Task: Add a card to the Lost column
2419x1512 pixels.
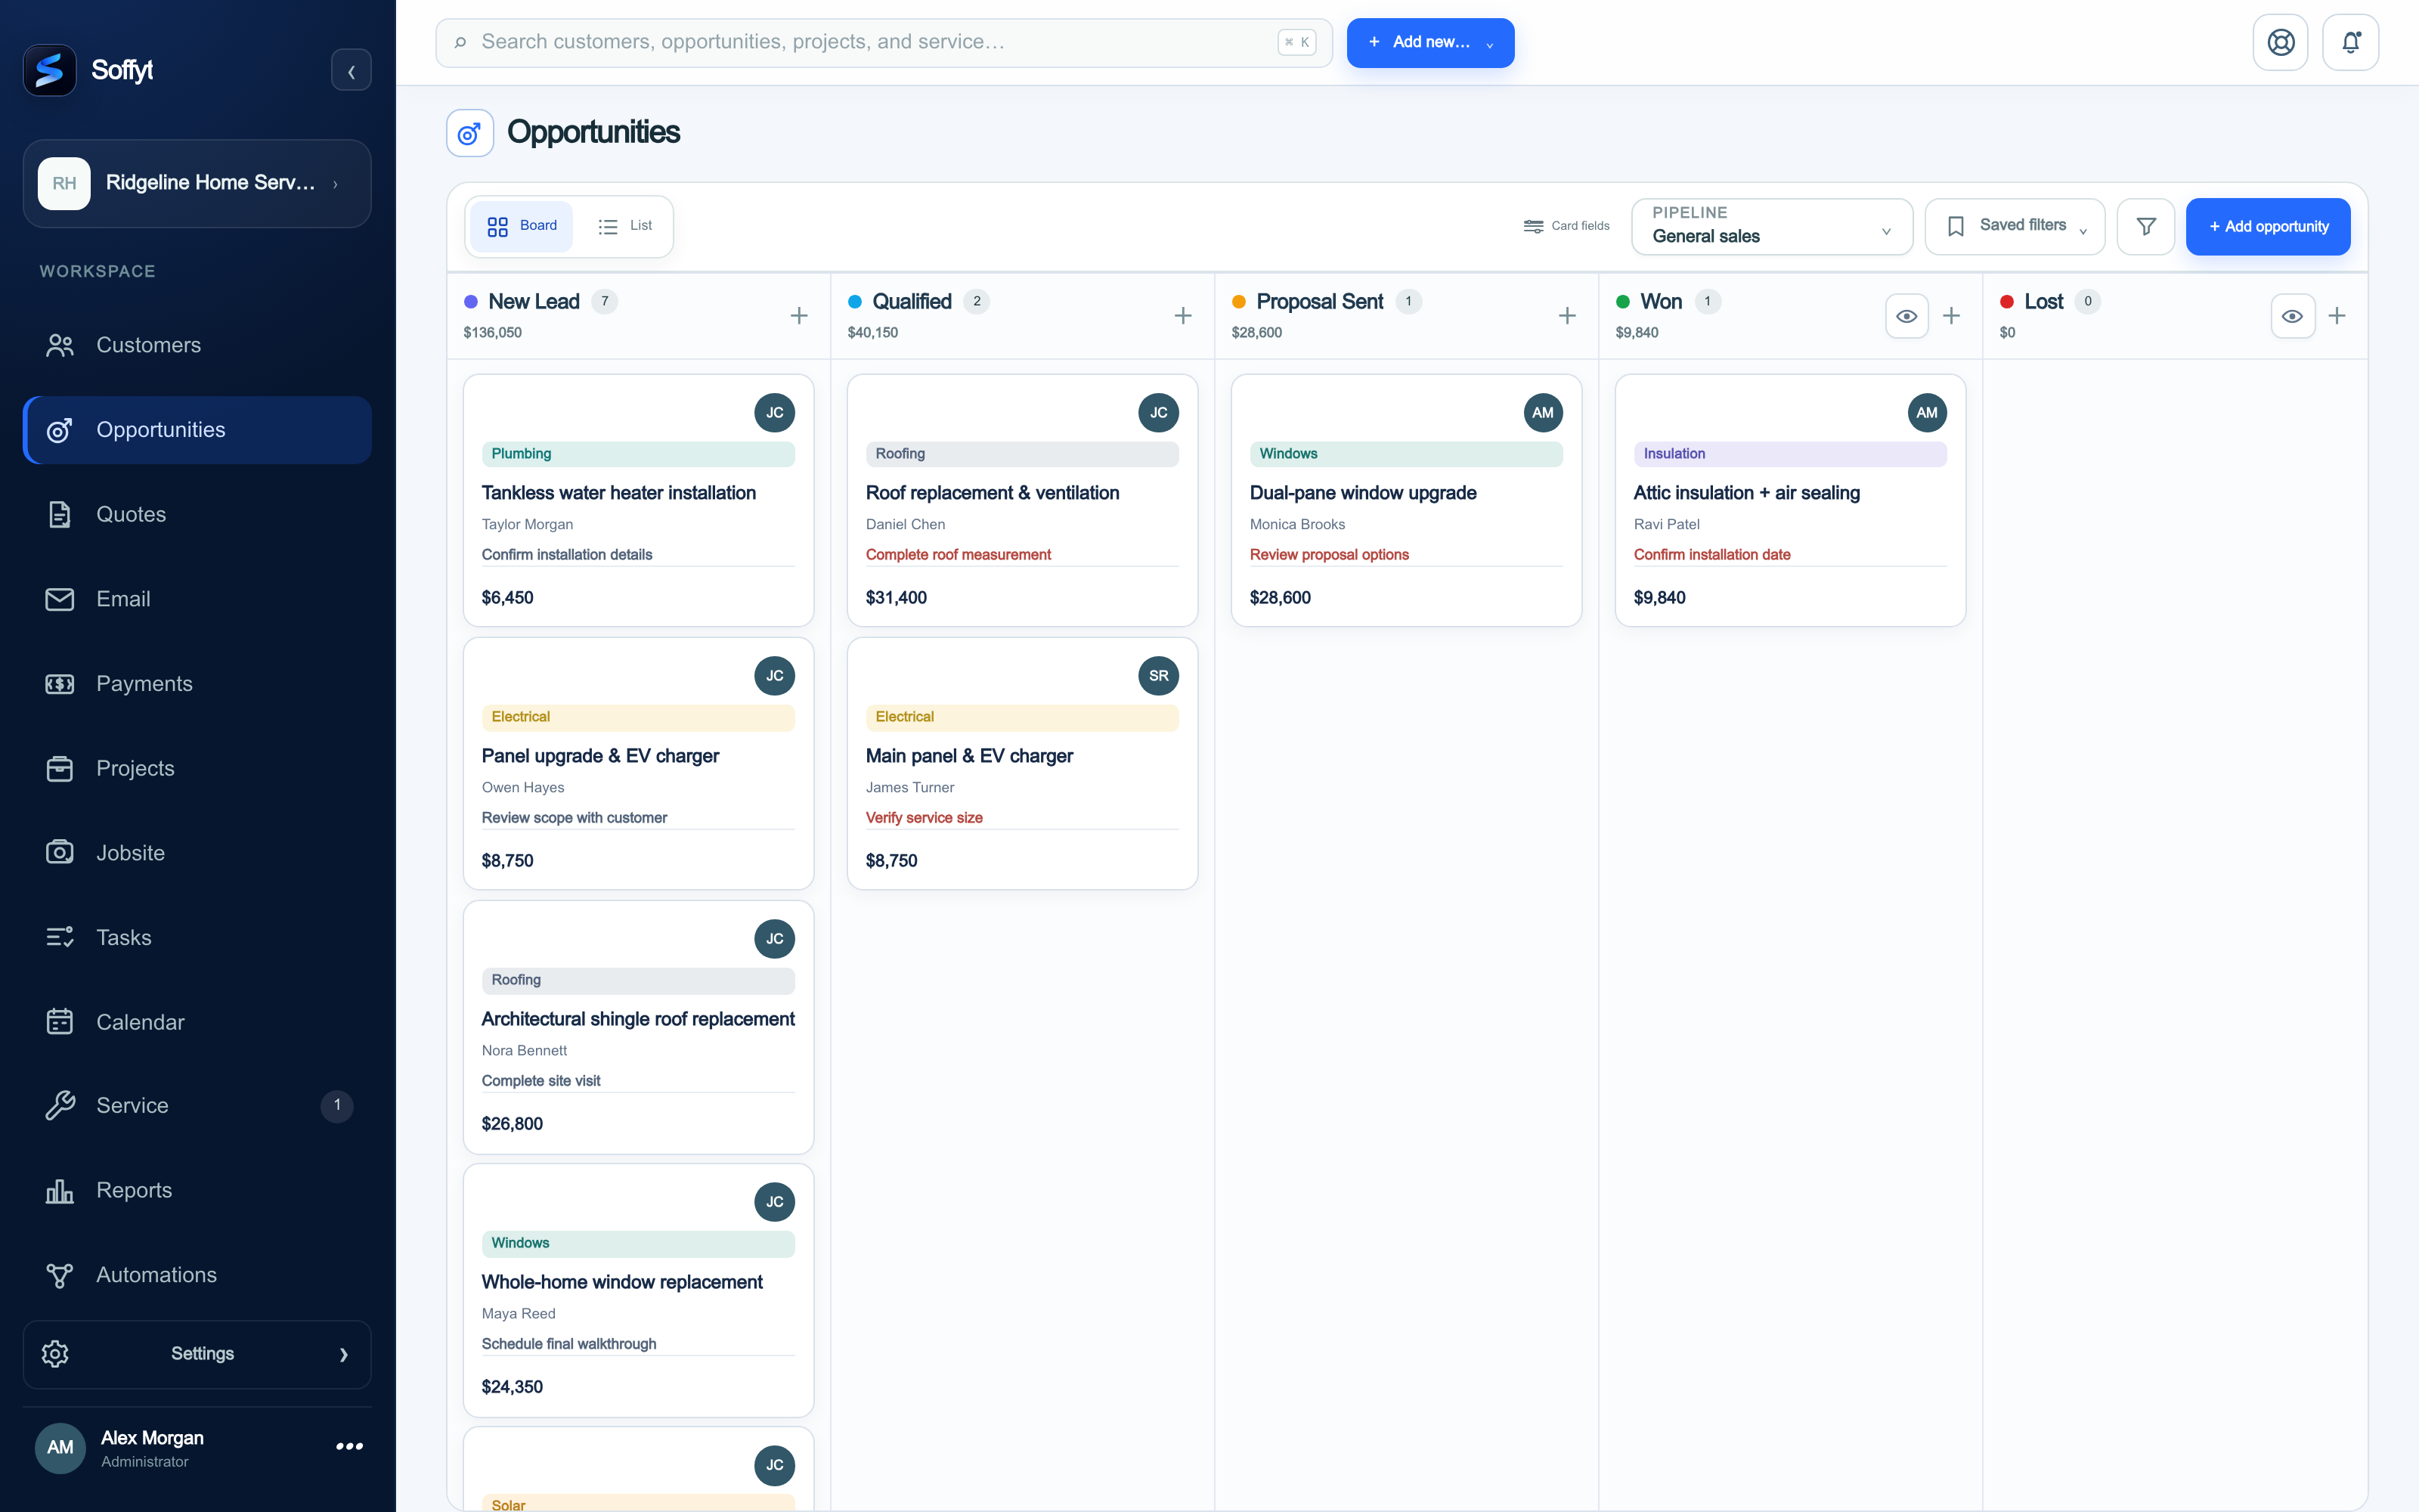Action: (x=2336, y=316)
